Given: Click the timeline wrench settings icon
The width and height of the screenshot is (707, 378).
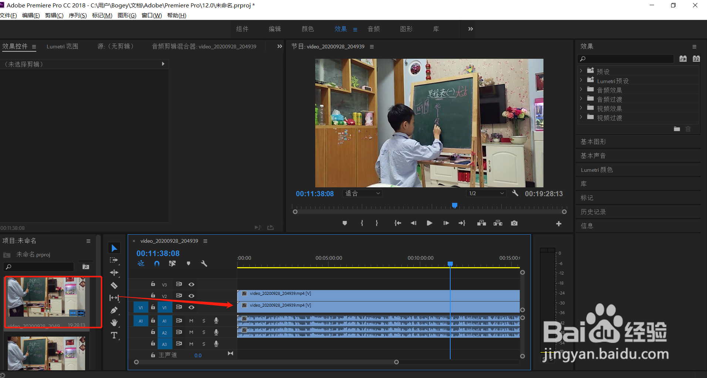Looking at the screenshot, I should point(204,263).
